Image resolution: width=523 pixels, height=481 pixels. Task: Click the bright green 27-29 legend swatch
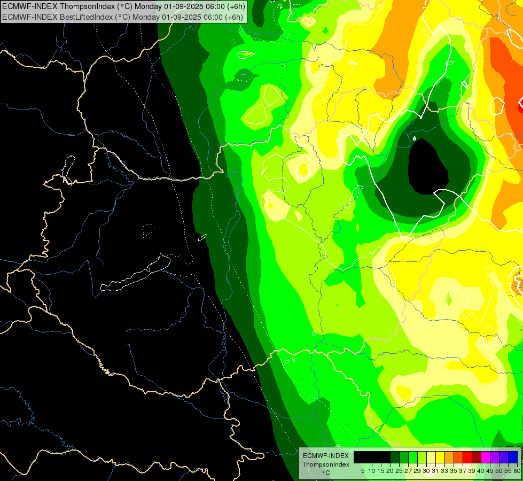[413, 457]
